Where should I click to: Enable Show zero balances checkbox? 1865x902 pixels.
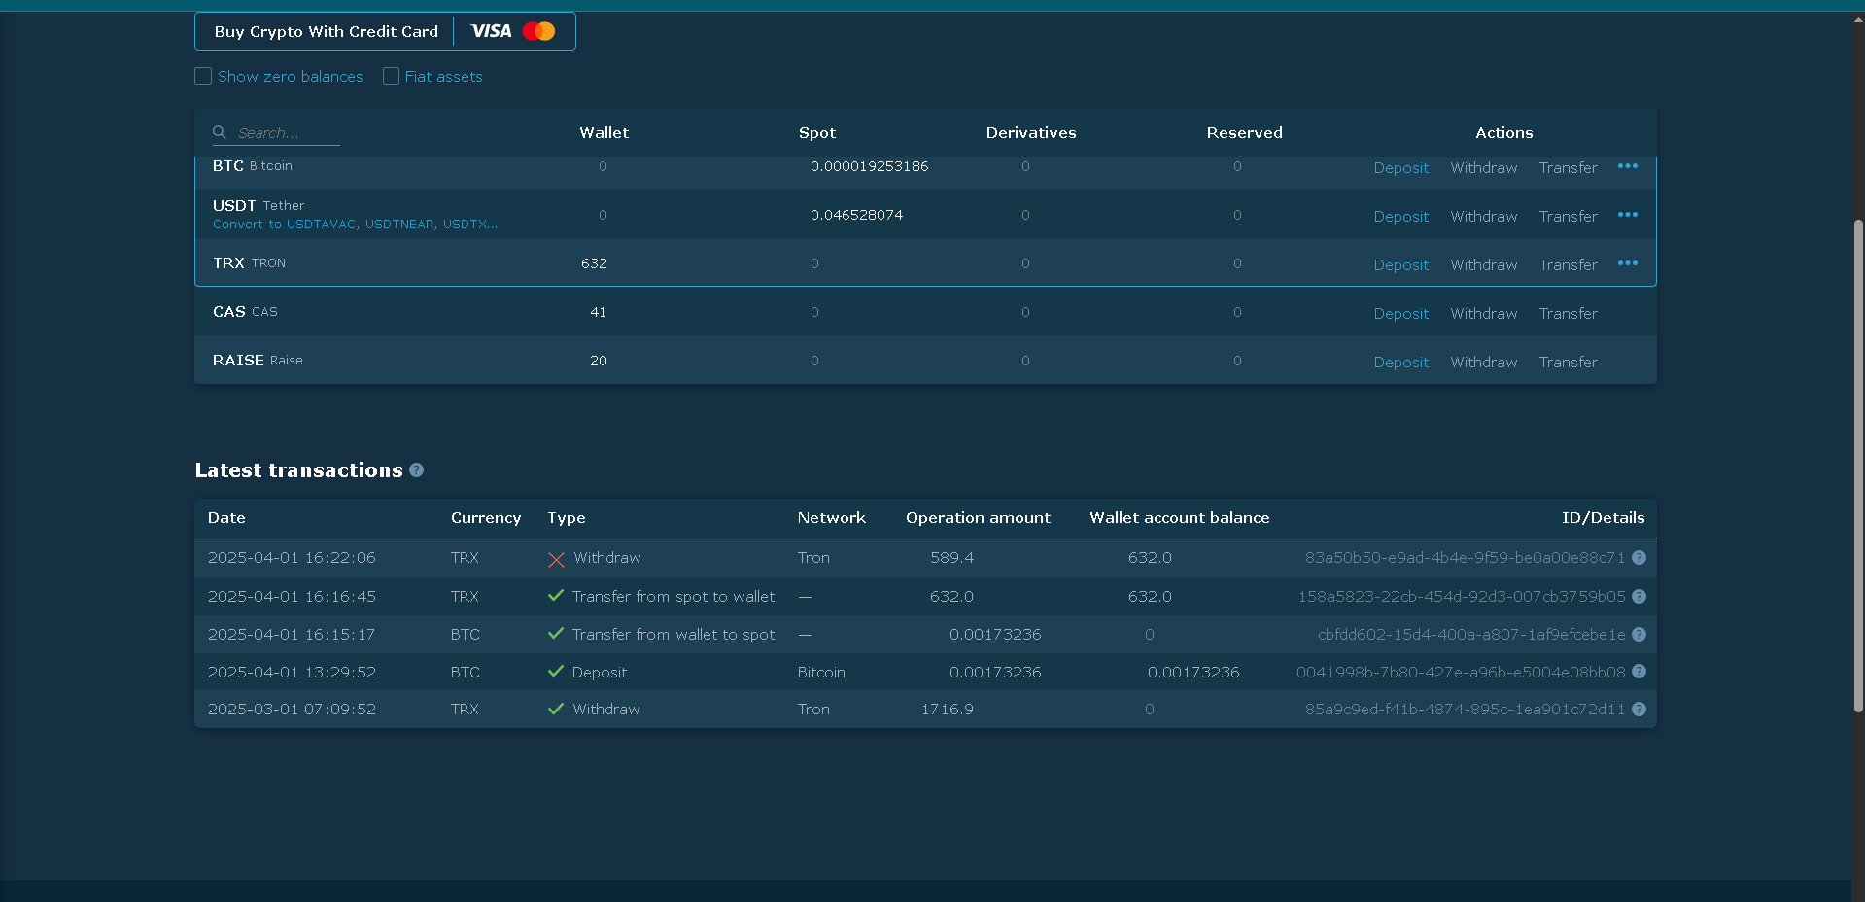click(x=203, y=76)
